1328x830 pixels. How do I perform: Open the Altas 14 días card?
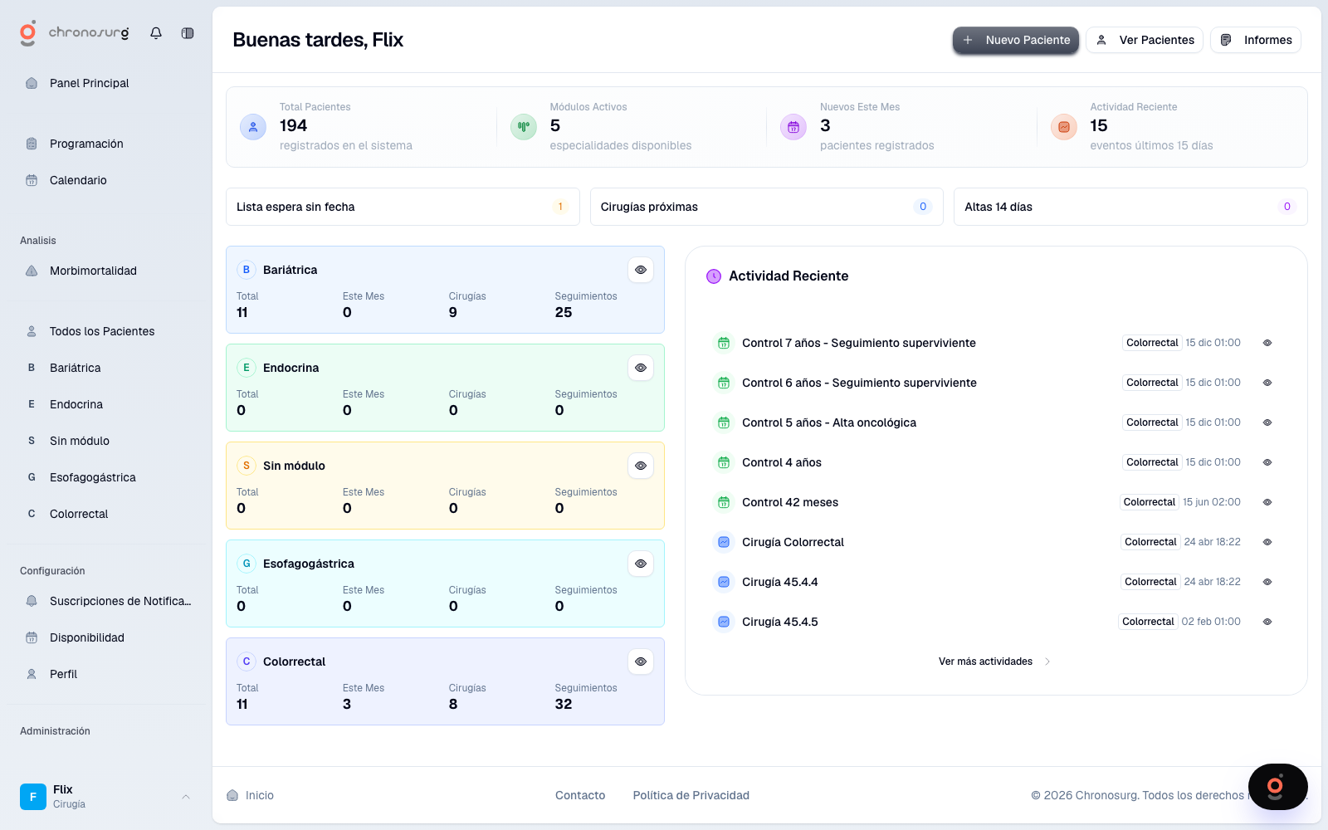coord(1130,207)
